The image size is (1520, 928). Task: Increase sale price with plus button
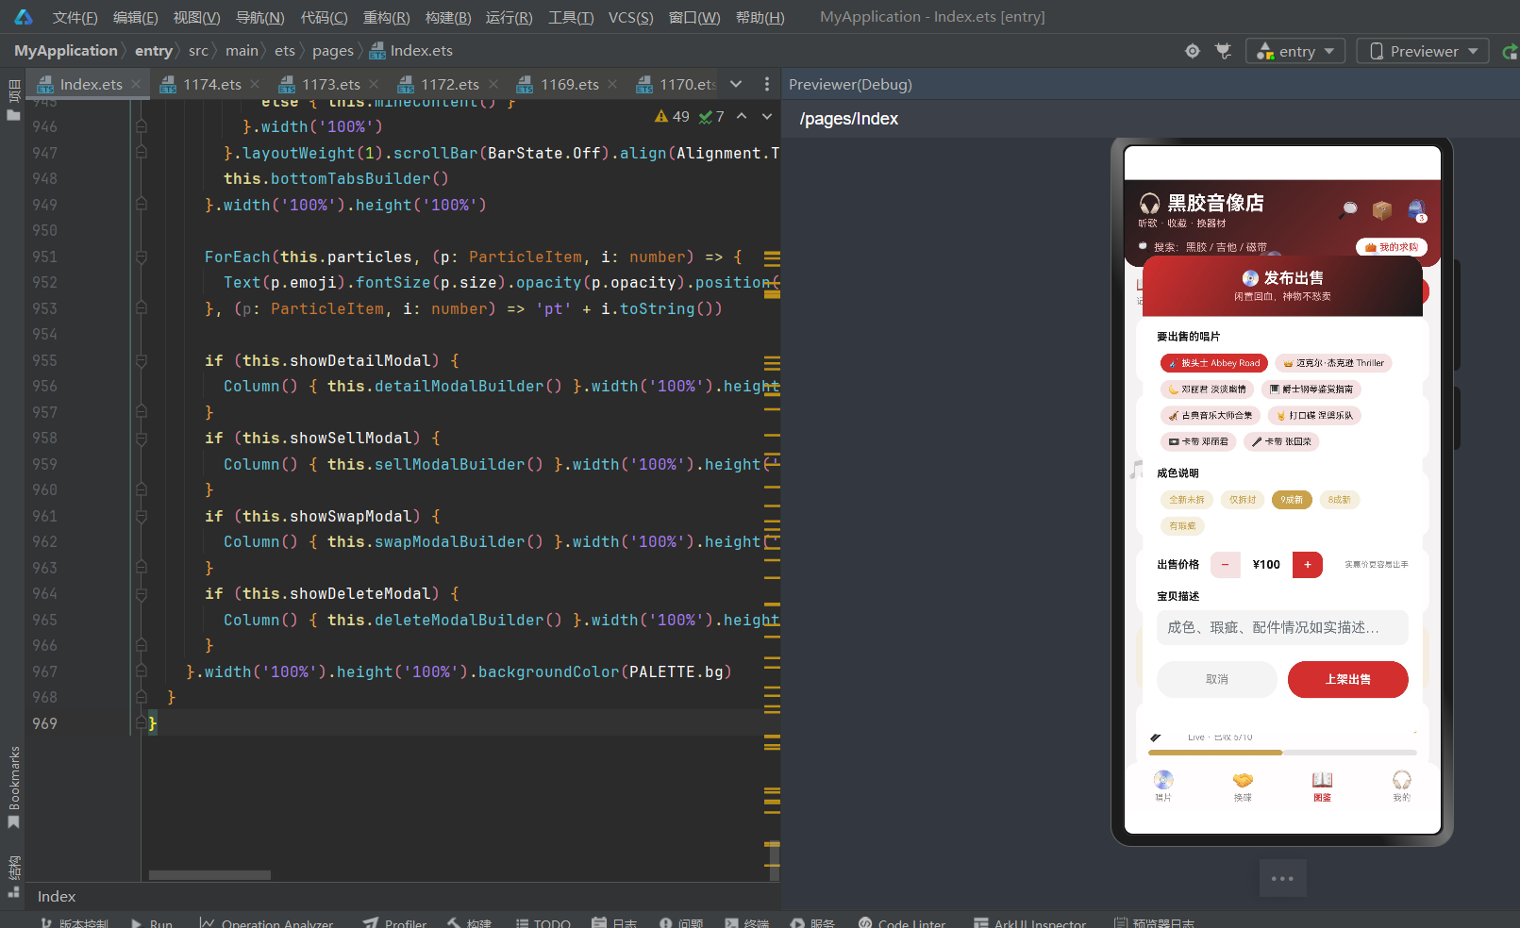point(1307,565)
